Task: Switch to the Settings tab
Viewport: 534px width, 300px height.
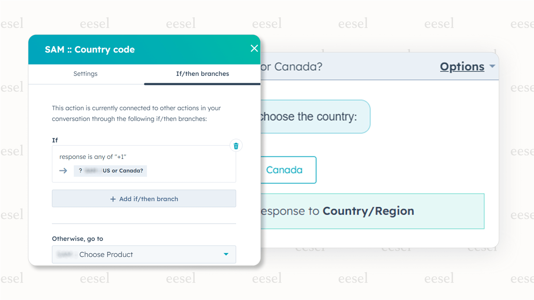Action: pyautogui.click(x=85, y=74)
